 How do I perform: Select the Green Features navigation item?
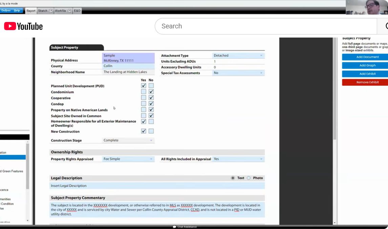(x=12, y=171)
